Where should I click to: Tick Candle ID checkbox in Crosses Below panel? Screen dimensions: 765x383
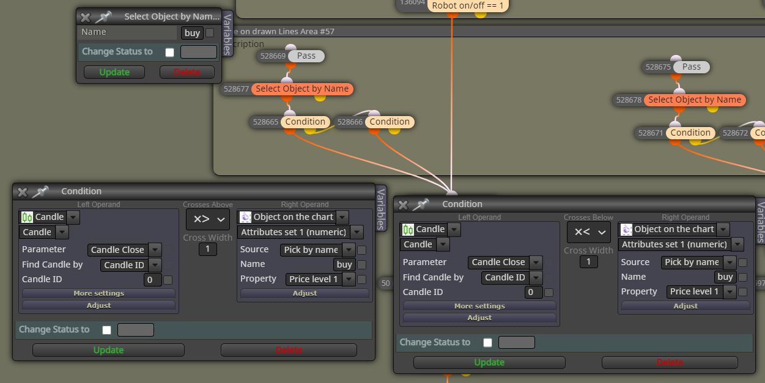549,293
